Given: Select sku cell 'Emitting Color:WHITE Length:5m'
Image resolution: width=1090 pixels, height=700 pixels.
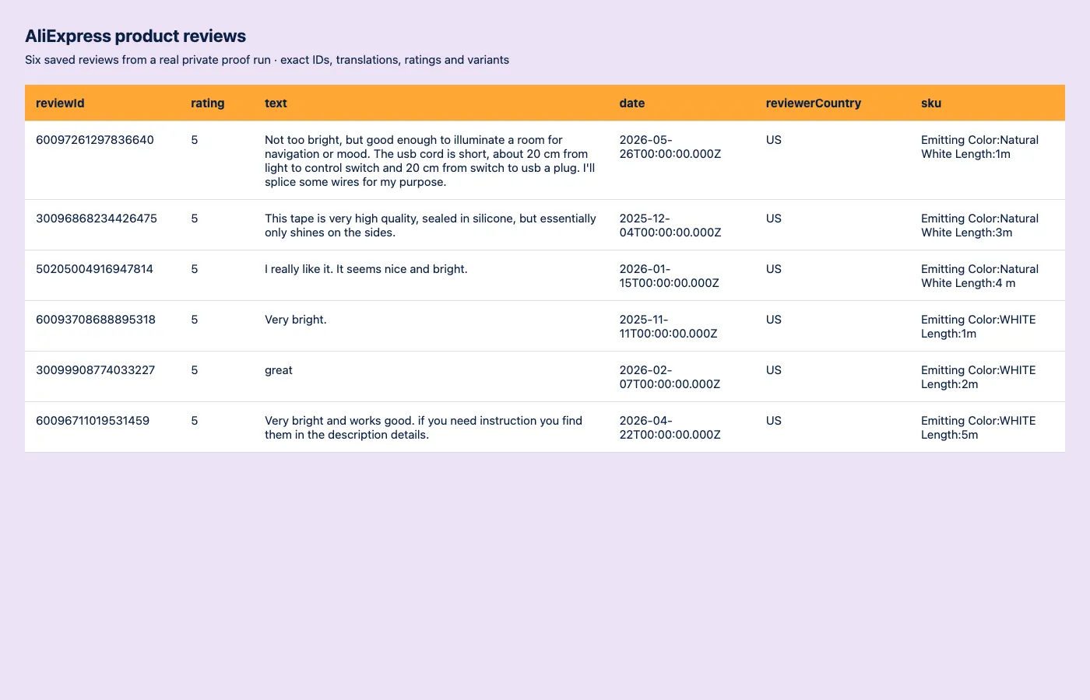Looking at the screenshot, I should pyautogui.click(x=979, y=428).
